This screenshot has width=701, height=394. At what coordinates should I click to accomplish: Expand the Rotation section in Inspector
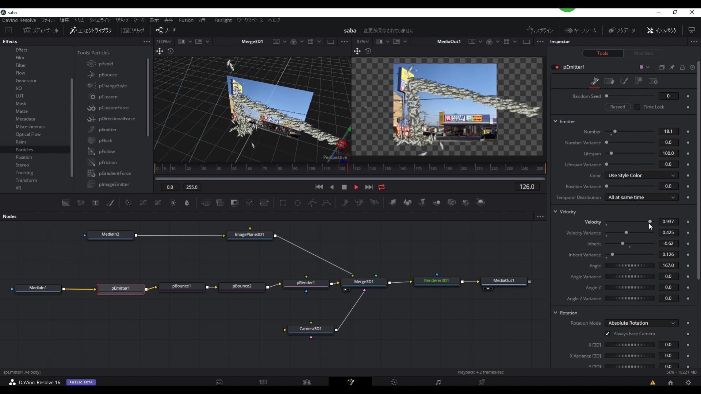click(555, 313)
